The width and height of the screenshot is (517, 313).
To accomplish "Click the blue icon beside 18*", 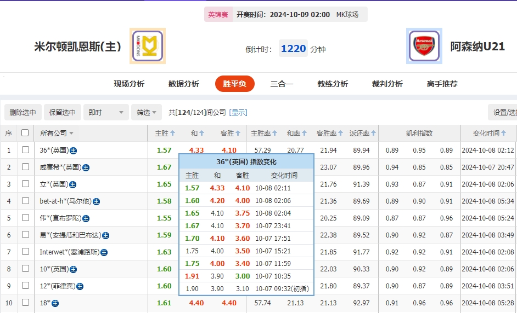I will [x=55, y=303].
